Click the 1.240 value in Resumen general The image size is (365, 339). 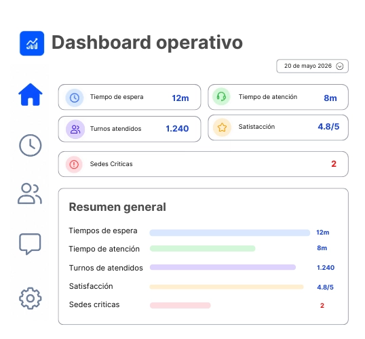[x=326, y=268]
